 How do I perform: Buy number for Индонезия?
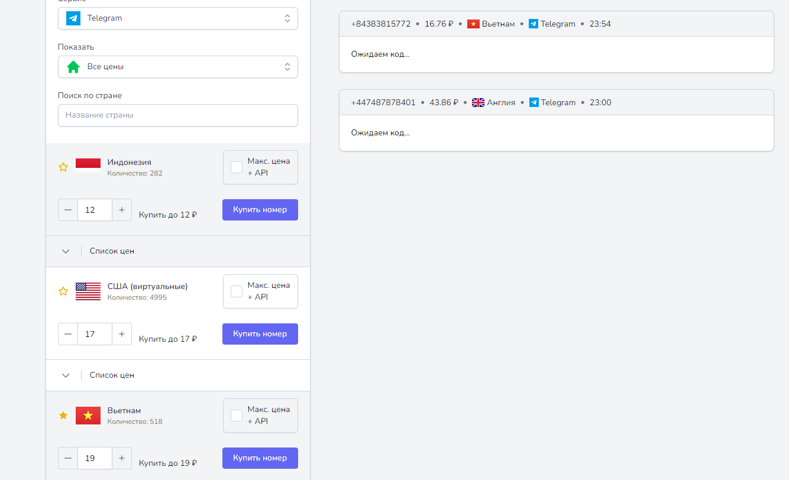pos(260,210)
